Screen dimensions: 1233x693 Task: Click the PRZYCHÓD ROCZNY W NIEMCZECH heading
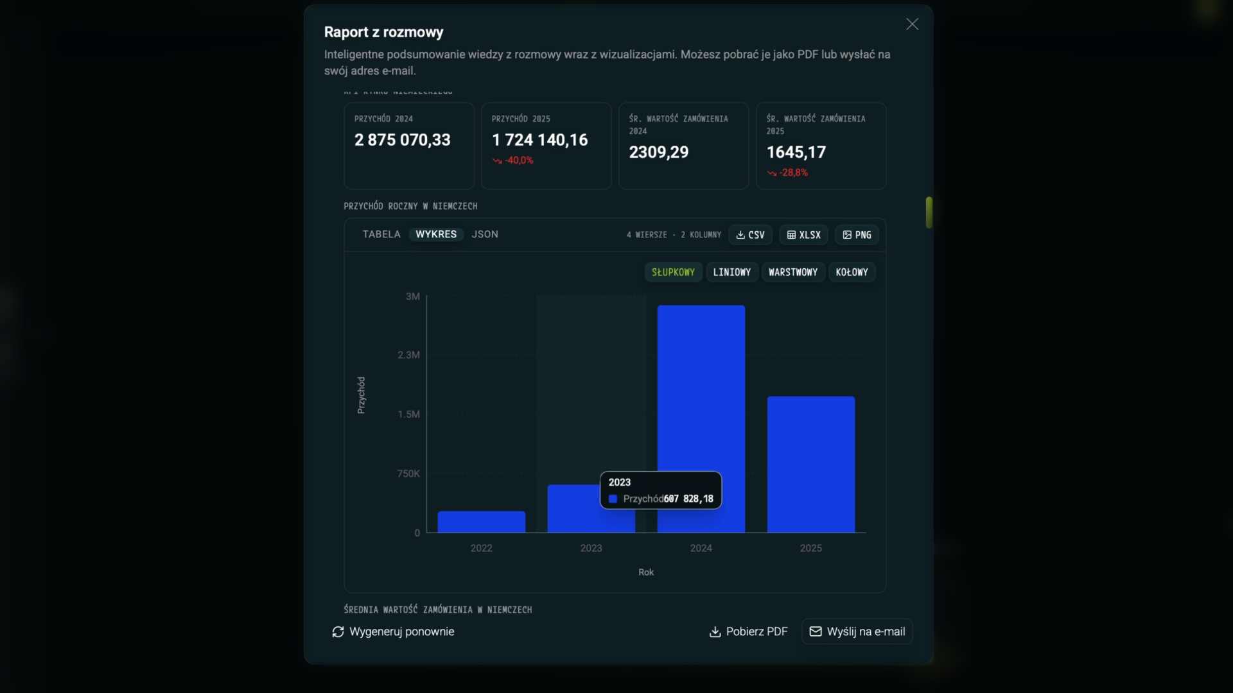[x=410, y=206]
